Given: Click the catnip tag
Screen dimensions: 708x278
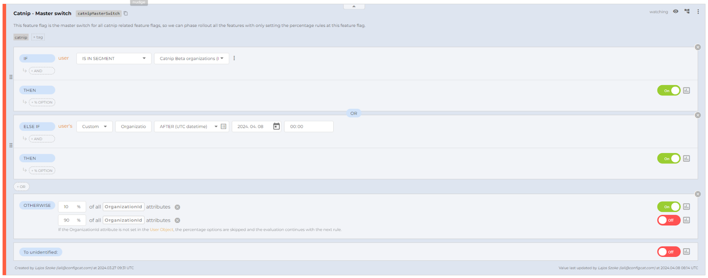Looking at the screenshot, I should (21, 37).
